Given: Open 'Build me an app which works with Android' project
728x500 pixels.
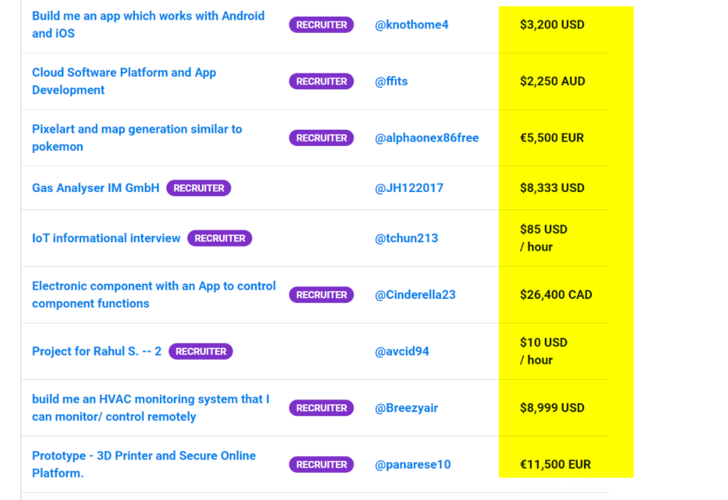Looking at the screenshot, I should 148,24.
